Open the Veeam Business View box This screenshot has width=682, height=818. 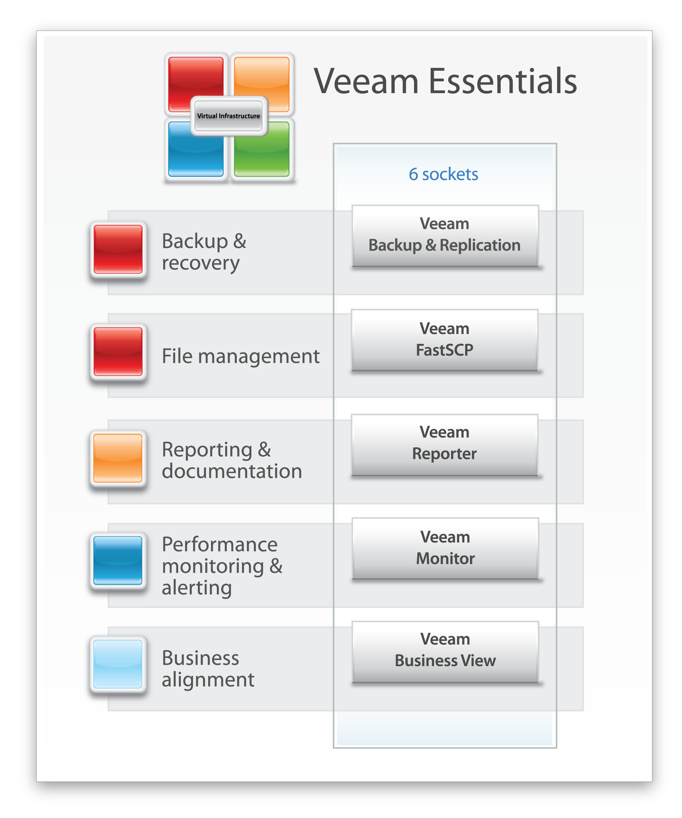(445, 652)
